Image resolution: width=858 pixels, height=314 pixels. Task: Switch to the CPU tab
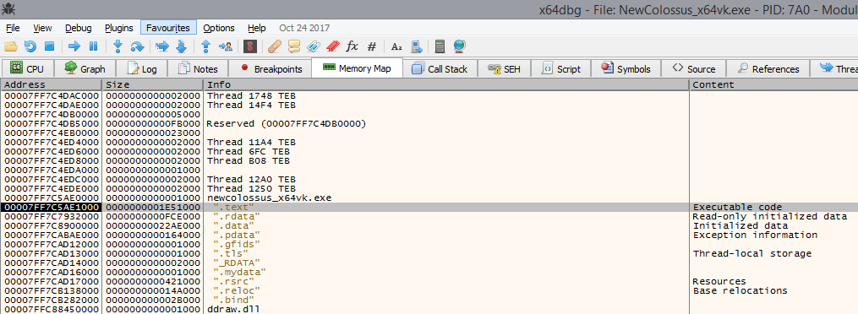[27, 69]
